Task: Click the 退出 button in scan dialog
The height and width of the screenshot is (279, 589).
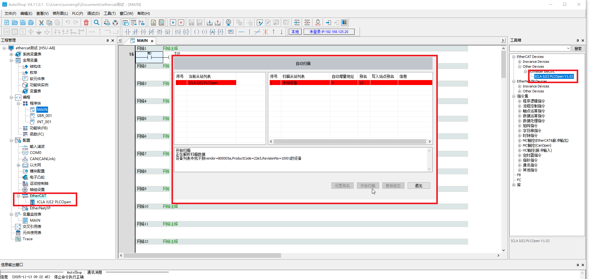Action: [x=418, y=186]
